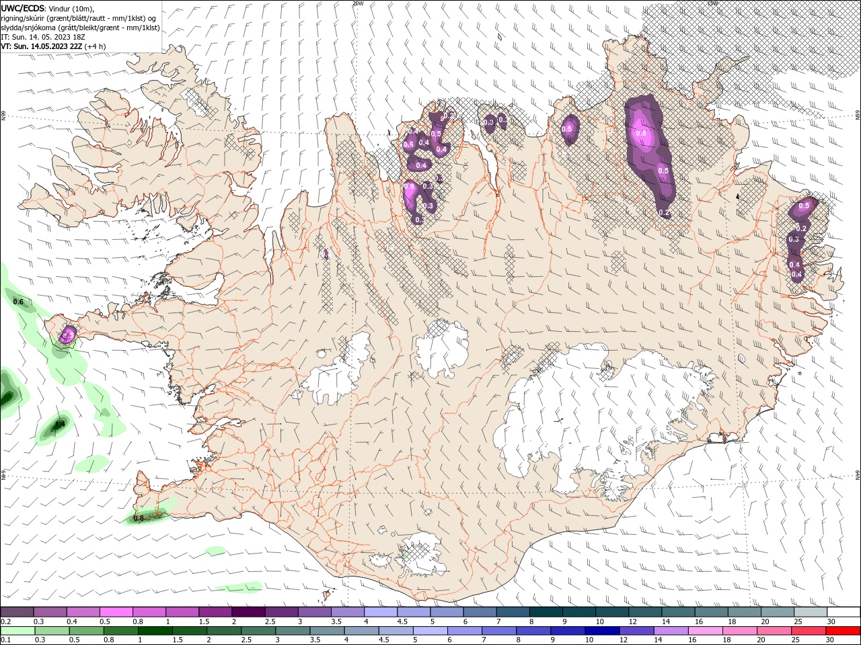Click the 0.8 value in the large northeast snow band
The height and width of the screenshot is (645, 861).
coord(641,133)
